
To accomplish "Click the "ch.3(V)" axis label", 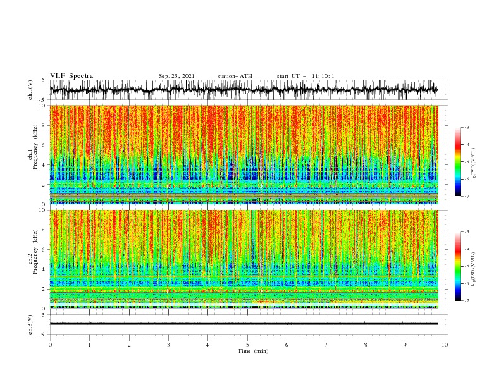I will [x=30, y=324].
